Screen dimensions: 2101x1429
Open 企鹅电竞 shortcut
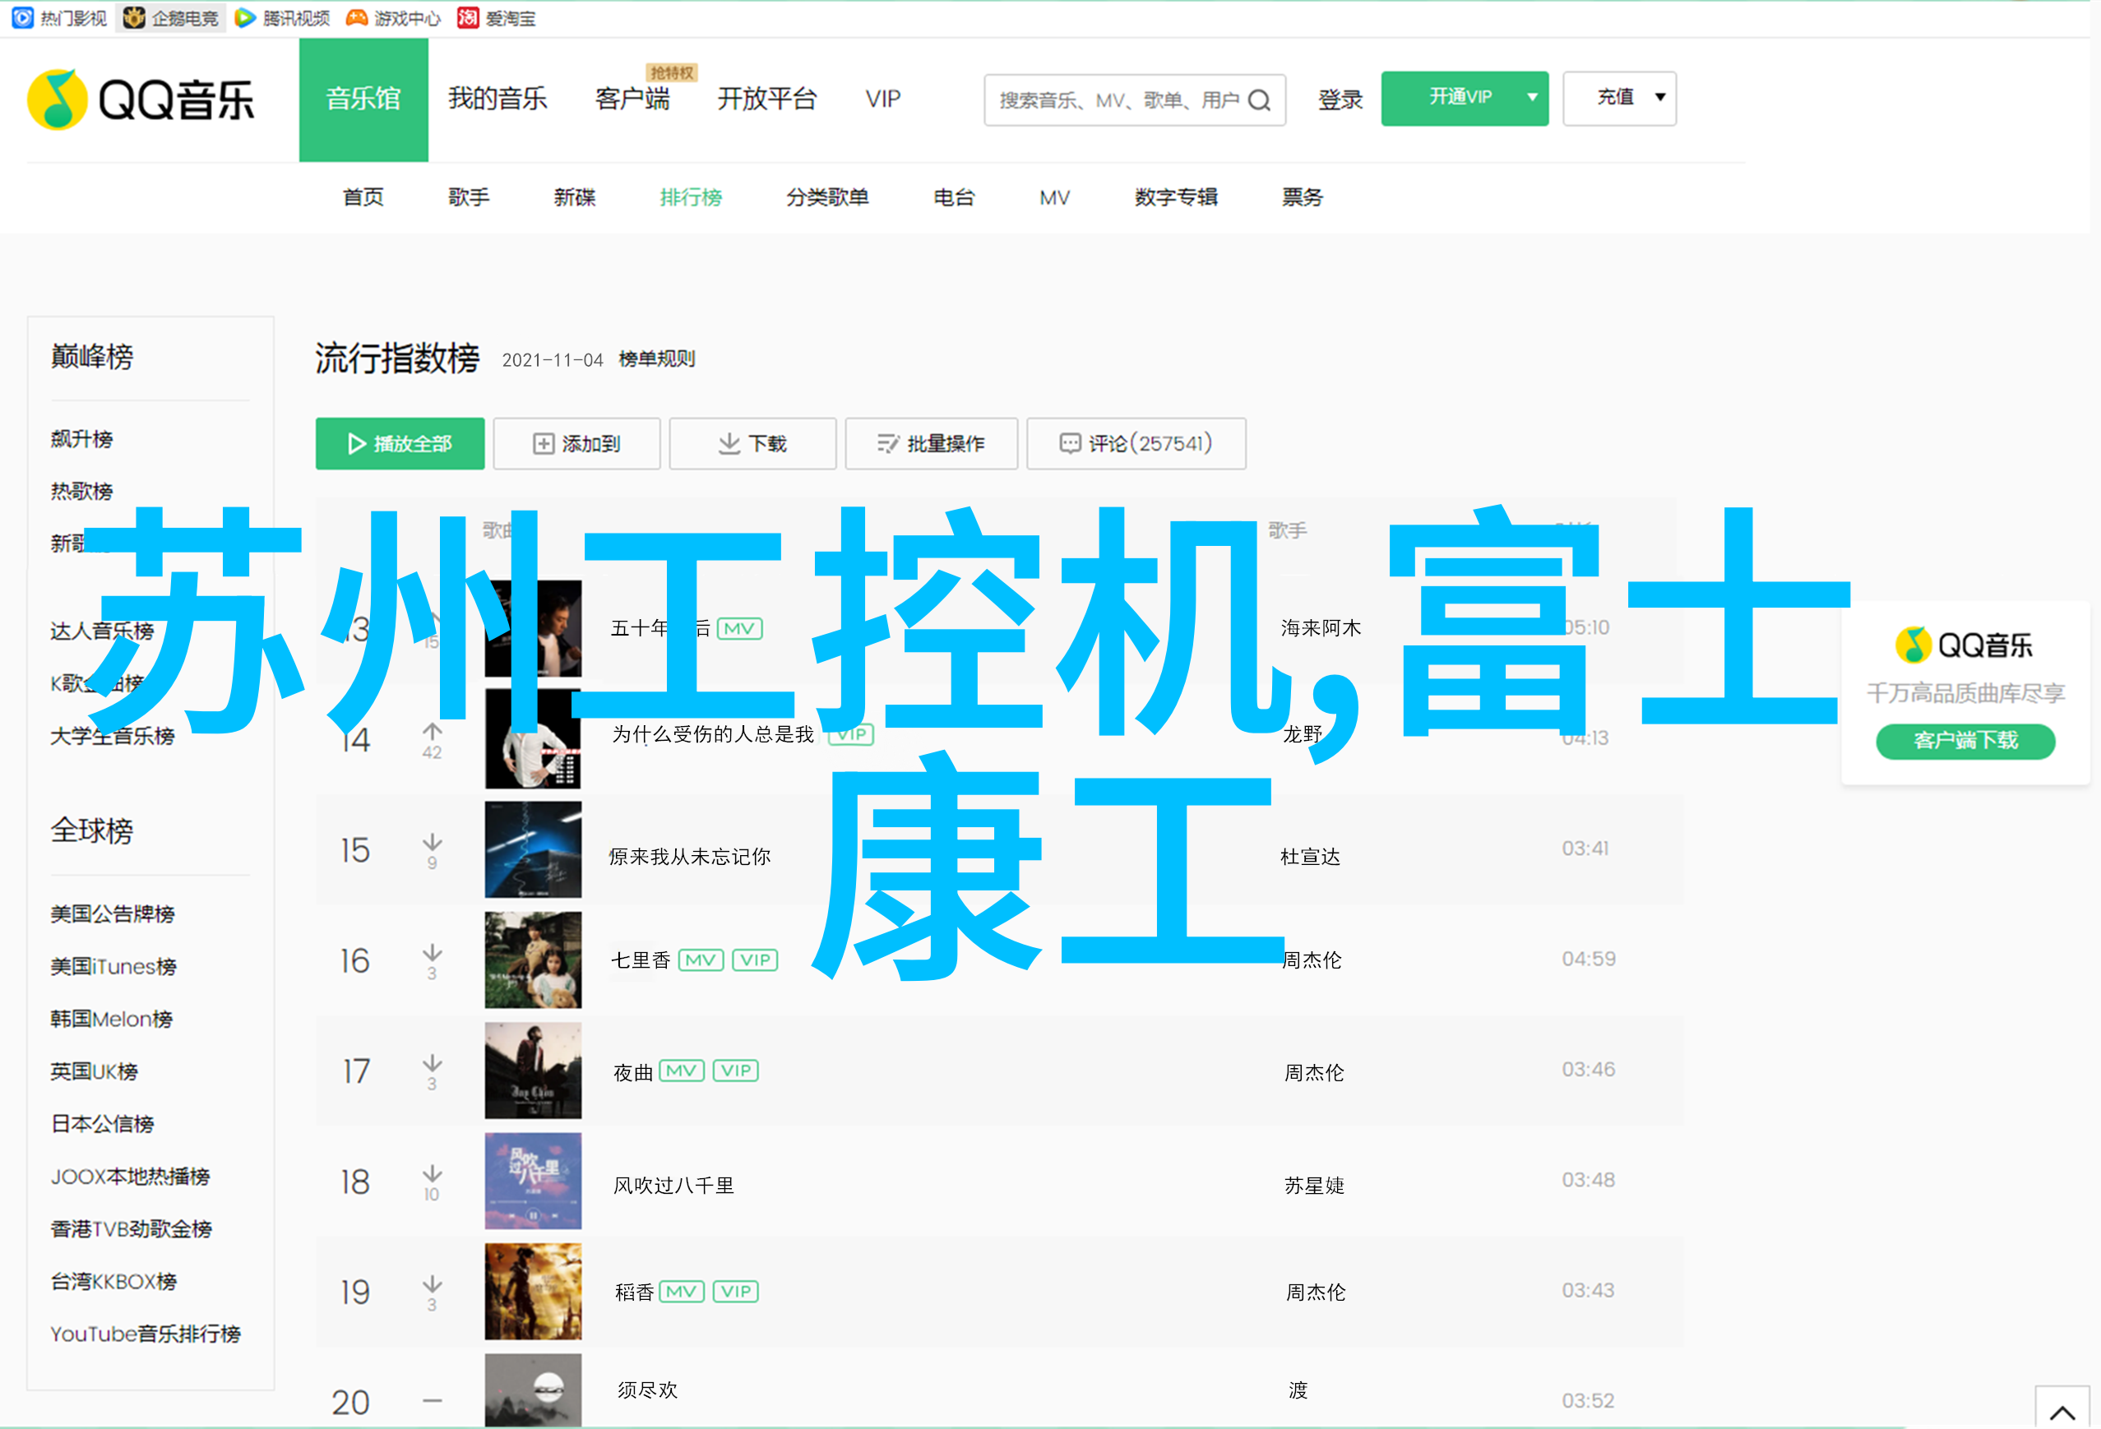click(x=172, y=18)
